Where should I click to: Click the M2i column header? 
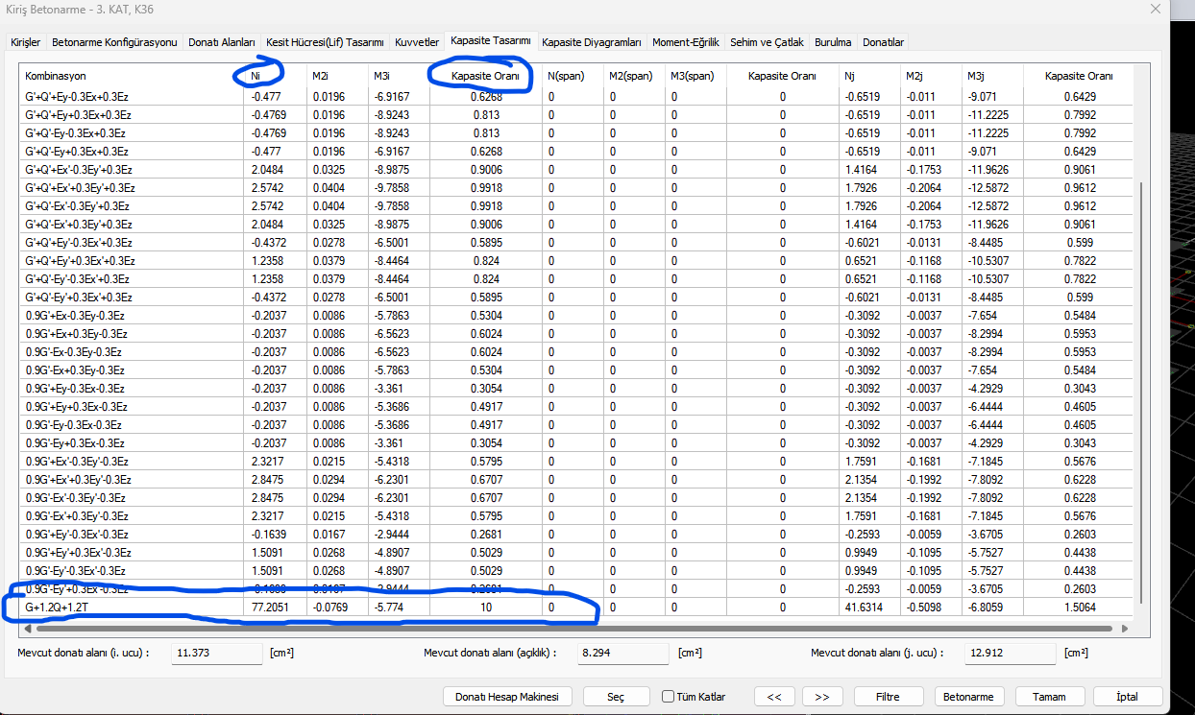tap(337, 75)
